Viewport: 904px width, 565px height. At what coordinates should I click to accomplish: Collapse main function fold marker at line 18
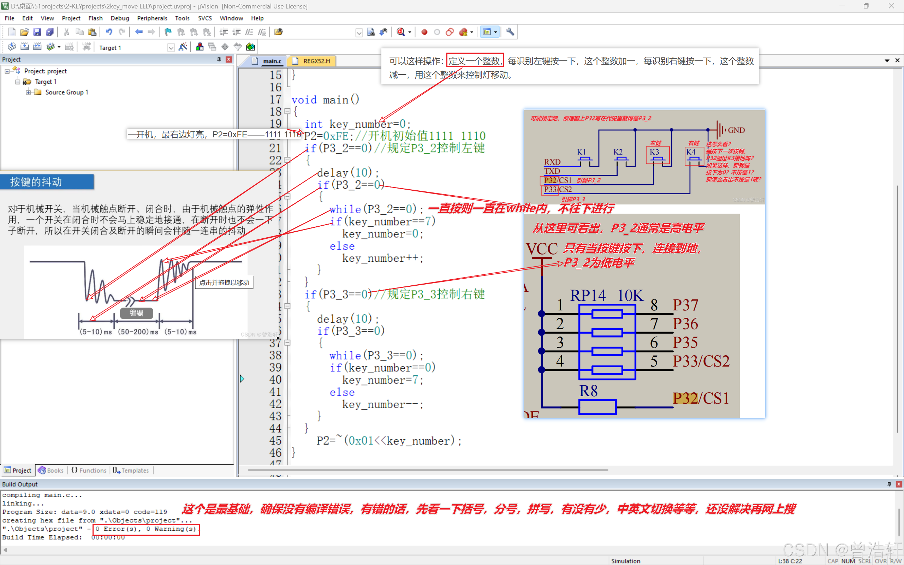pos(287,111)
